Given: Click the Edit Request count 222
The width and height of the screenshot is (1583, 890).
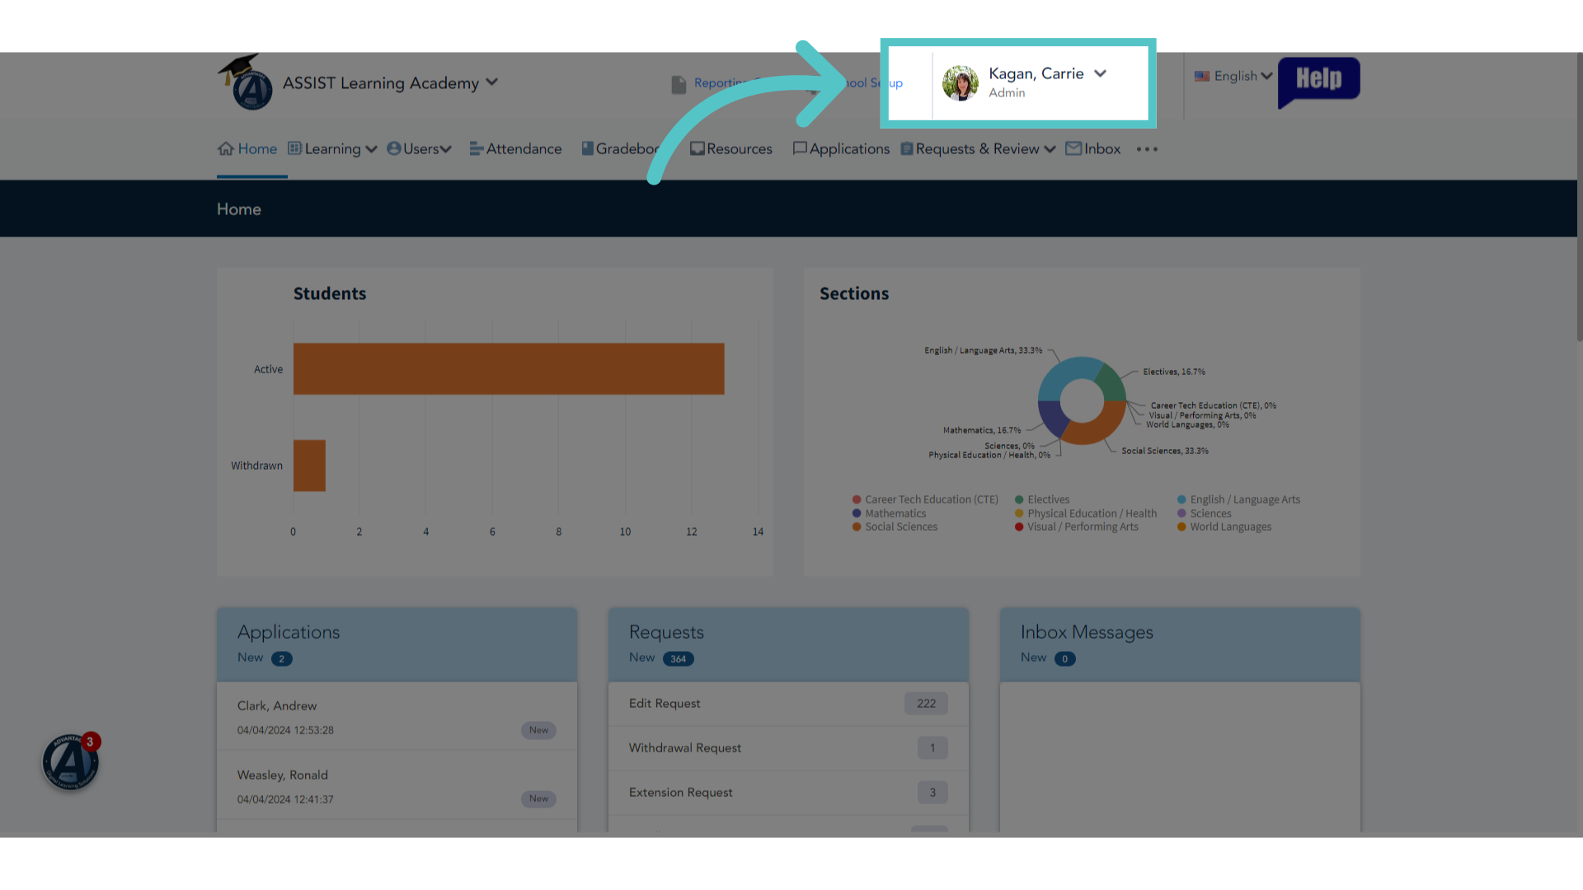Looking at the screenshot, I should pos(927,704).
